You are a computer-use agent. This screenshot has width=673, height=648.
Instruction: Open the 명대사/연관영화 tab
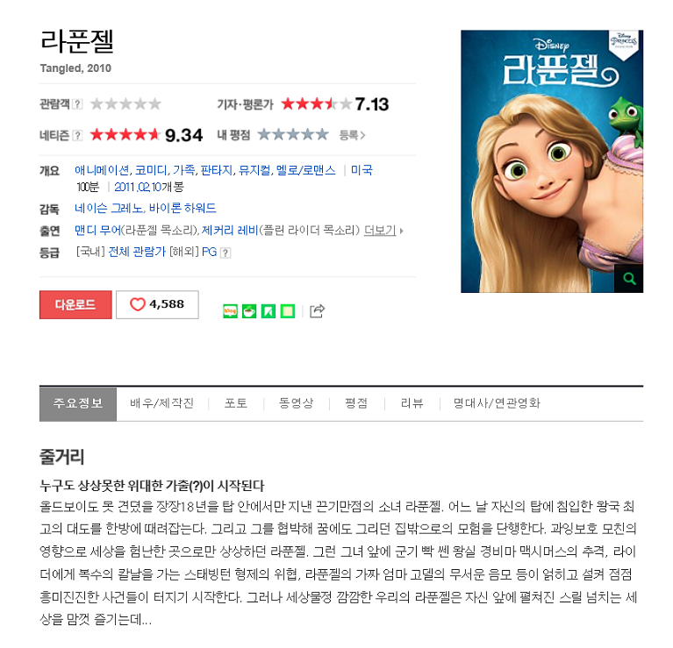pyautogui.click(x=497, y=403)
